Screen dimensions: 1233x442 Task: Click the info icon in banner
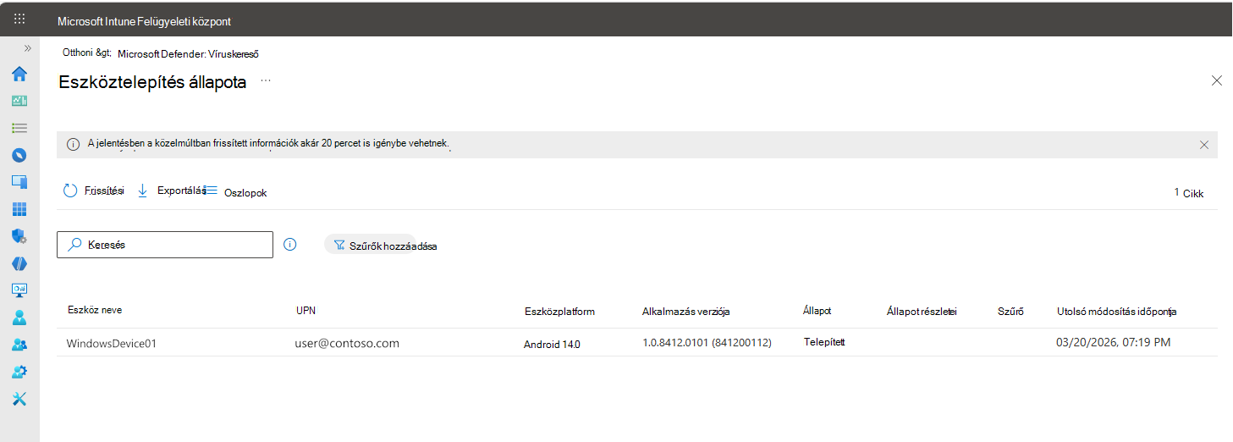point(73,145)
